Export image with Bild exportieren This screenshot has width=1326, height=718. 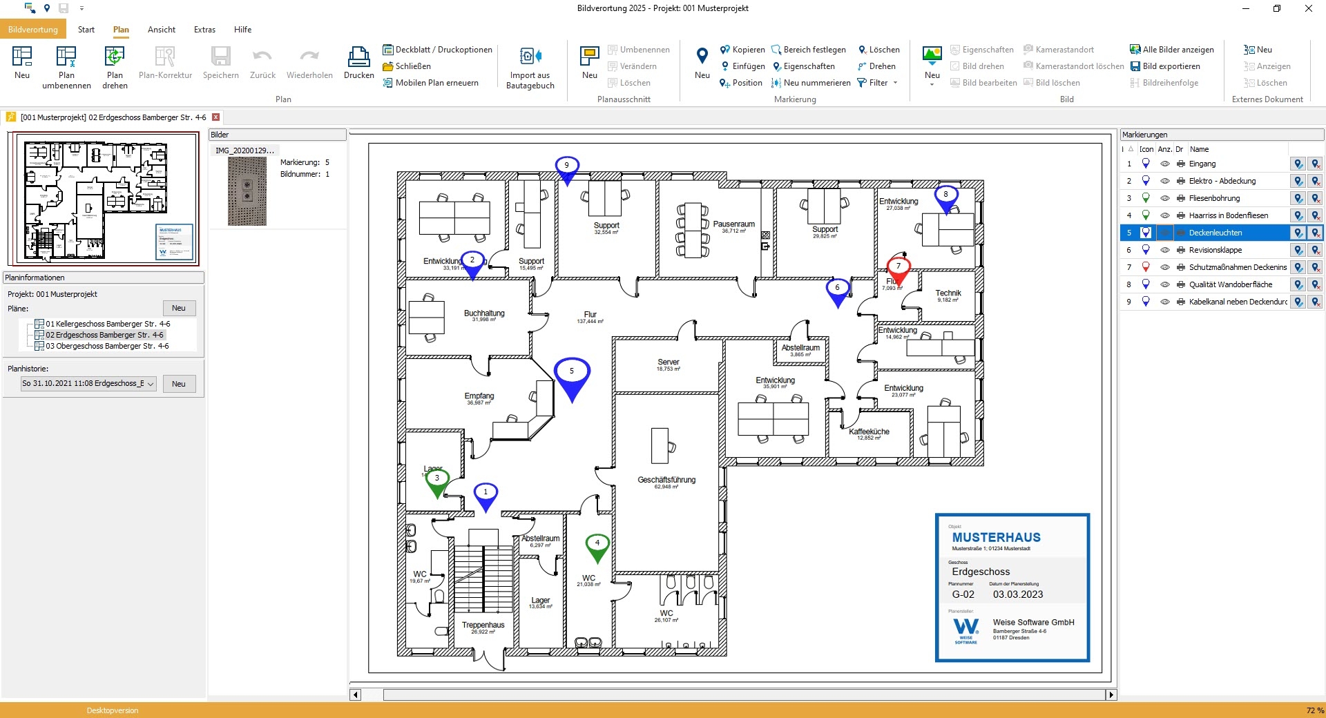pyautogui.click(x=1164, y=66)
